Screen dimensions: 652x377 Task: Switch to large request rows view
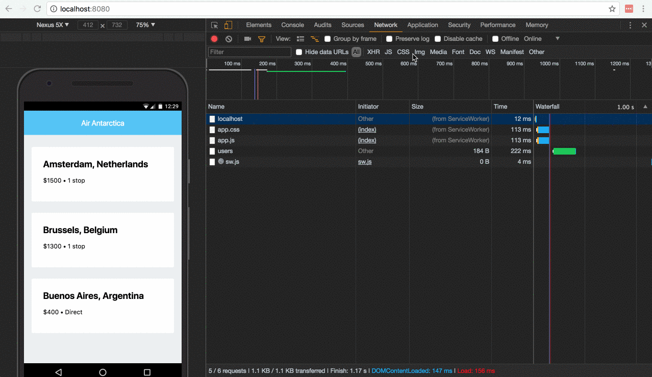[x=300, y=39]
